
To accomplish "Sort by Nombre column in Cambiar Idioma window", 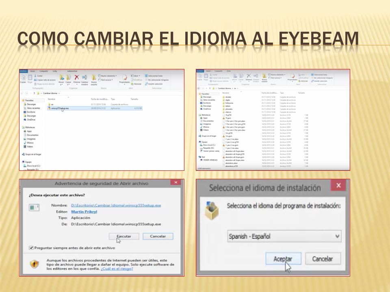I will (52, 99).
